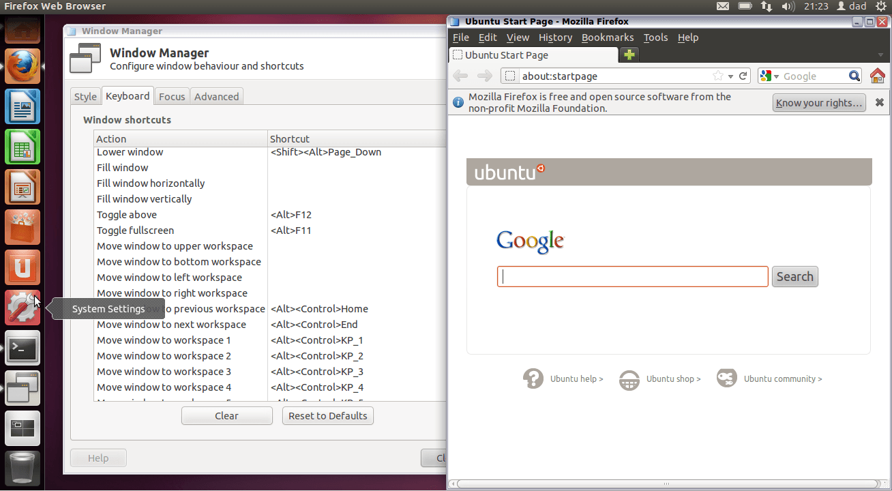Open the Firefox Edit menu
Image resolution: width=892 pixels, height=491 pixels.
coord(488,38)
